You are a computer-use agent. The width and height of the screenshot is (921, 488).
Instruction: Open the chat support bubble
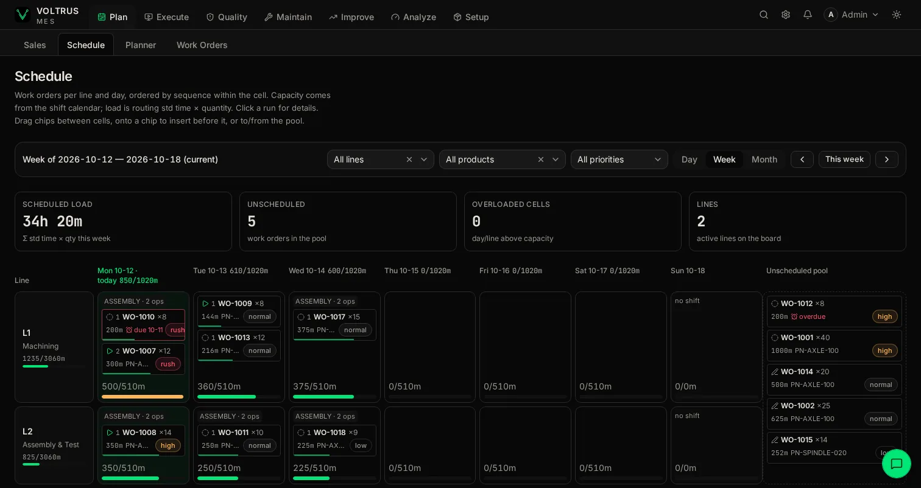click(x=897, y=464)
